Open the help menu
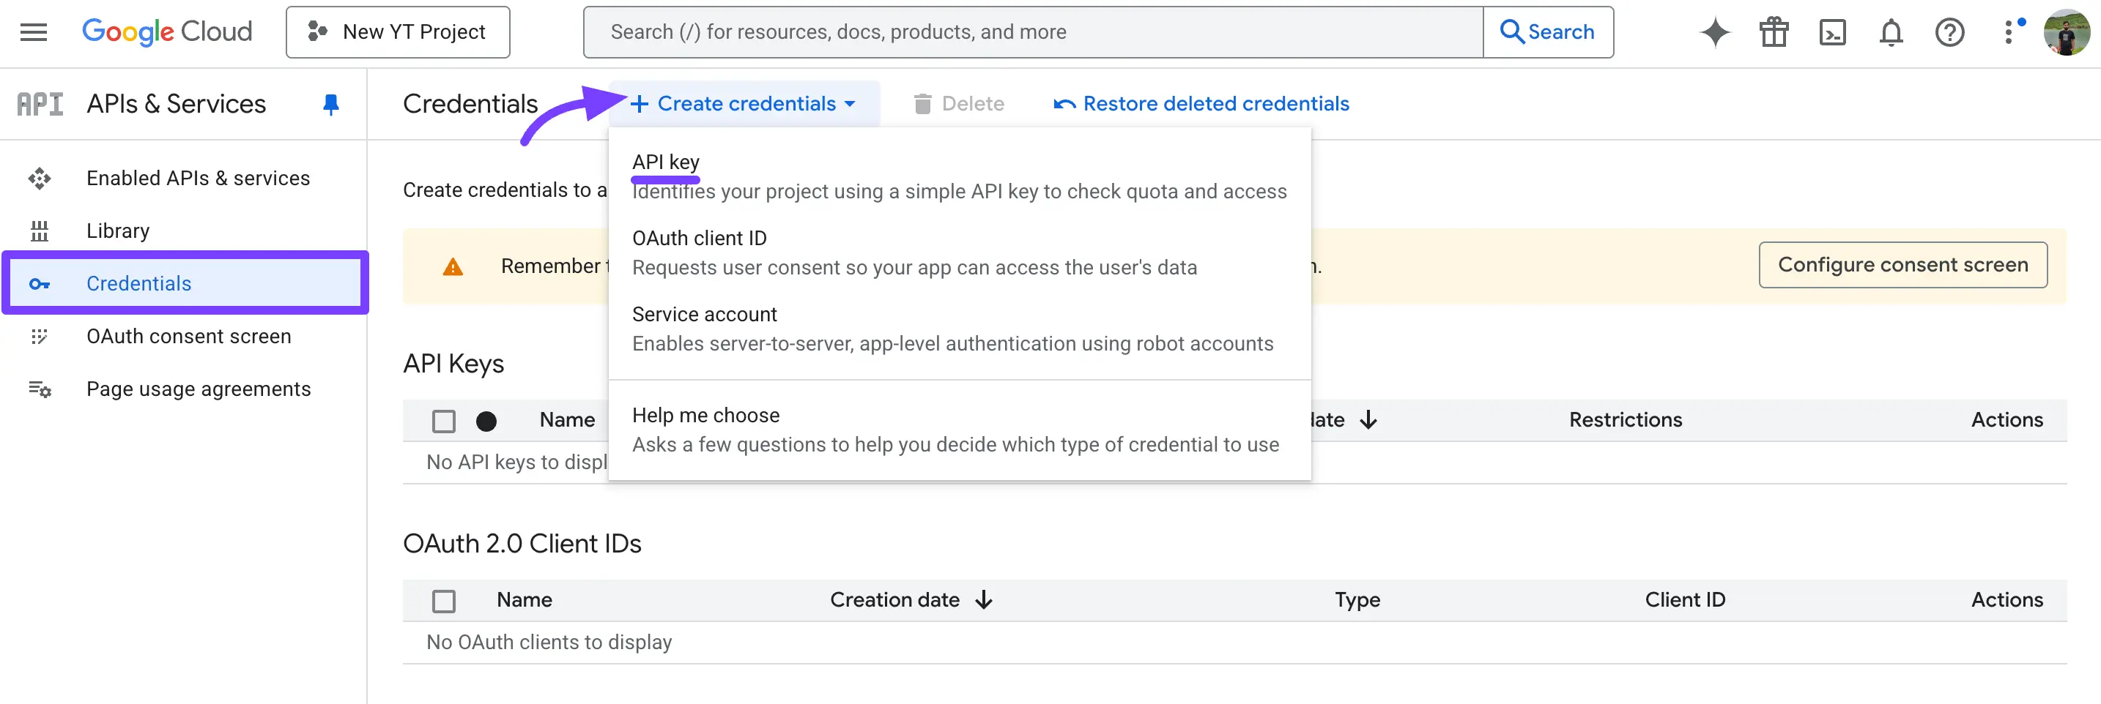The height and width of the screenshot is (704, 2101). click(x=1949, y=31)
